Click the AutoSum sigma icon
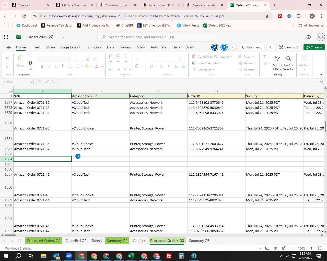The width and height of the screenshot is (327, 261). pyautogui.click(x=265, y=57)
